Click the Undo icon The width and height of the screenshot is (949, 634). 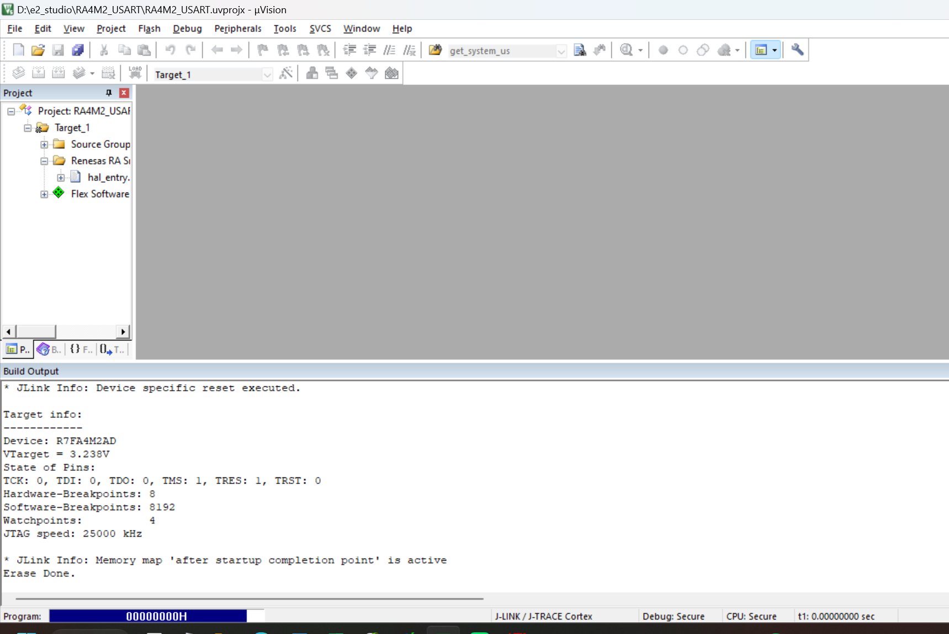pyautogui.click(x=170, y=50)
